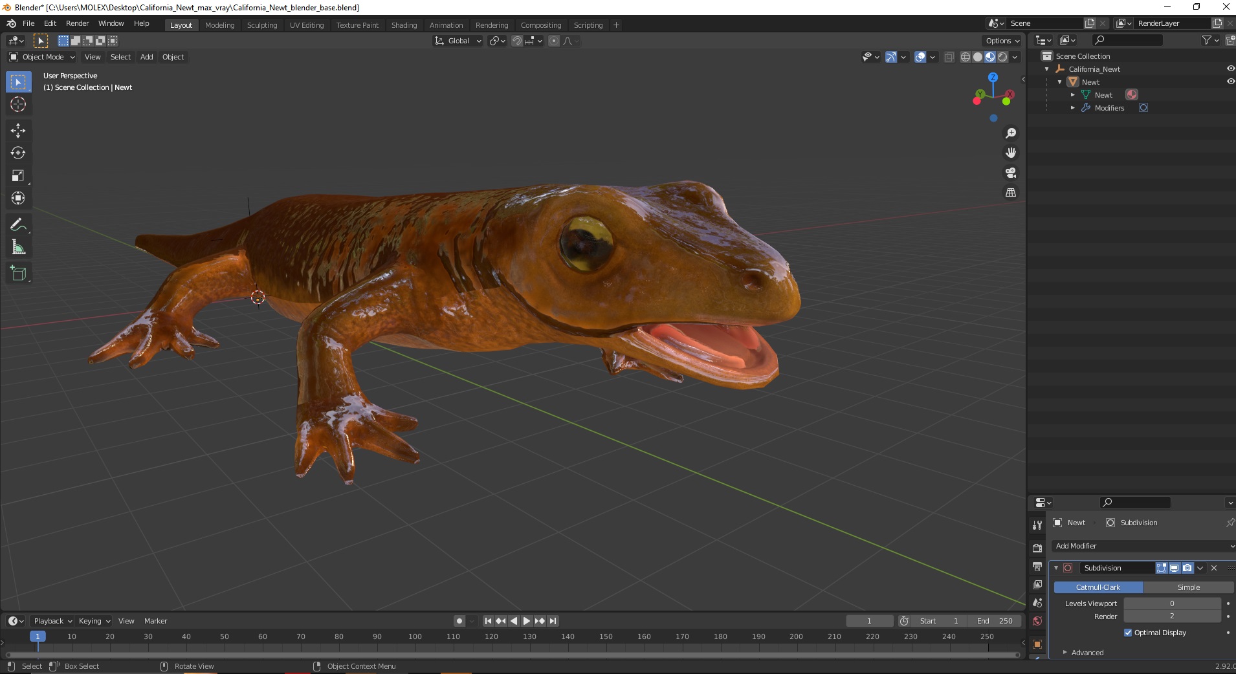Open Keying dropdown in timeline
Image resolution: width=1236 pixels, height=674 pixels.
tap(94, 621)
